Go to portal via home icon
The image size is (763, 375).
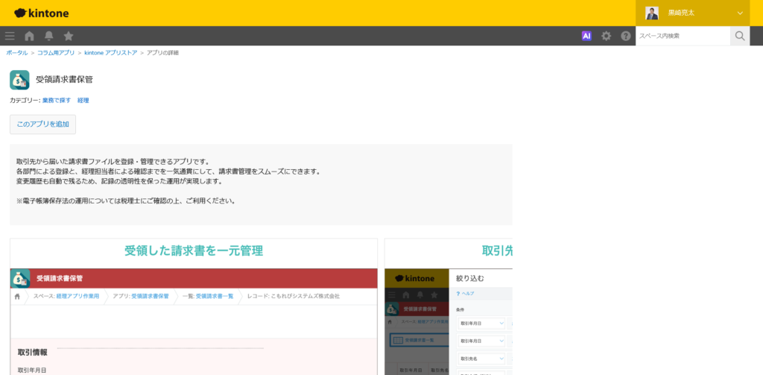click(29, 36)
